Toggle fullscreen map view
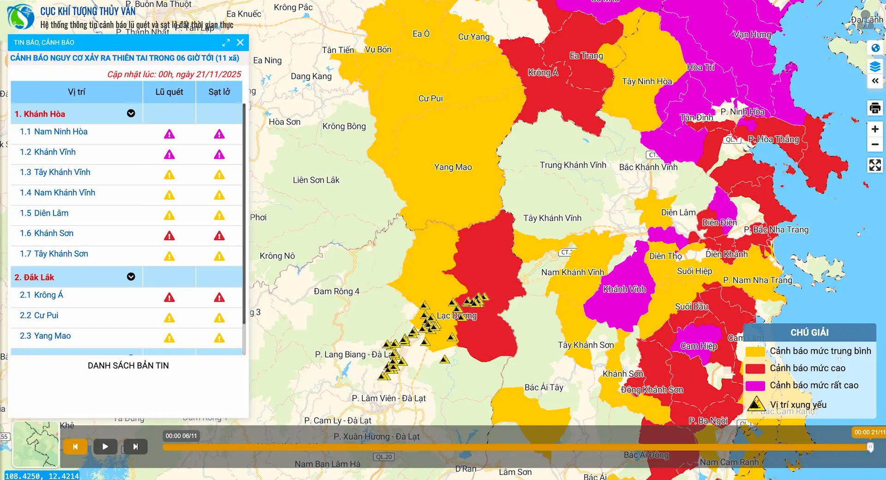The image size is (886, 480). [x=875, y=165]
